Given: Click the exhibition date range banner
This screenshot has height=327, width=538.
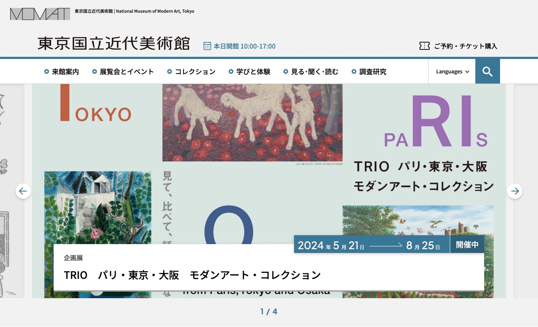Looking at the screenshot, I should (372, 245).
